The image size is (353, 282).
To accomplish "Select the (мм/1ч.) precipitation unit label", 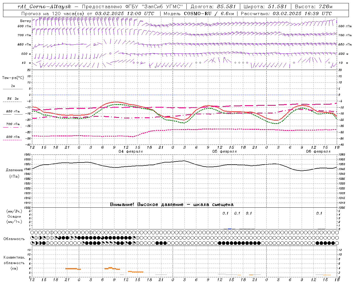I will click(x=14, y=222).
